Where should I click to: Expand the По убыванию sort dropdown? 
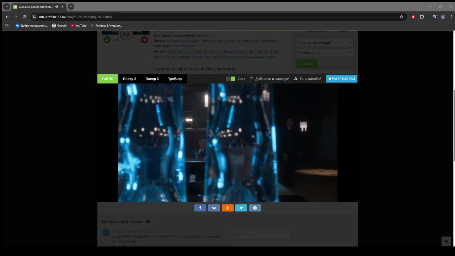click(x=325, y=53)
